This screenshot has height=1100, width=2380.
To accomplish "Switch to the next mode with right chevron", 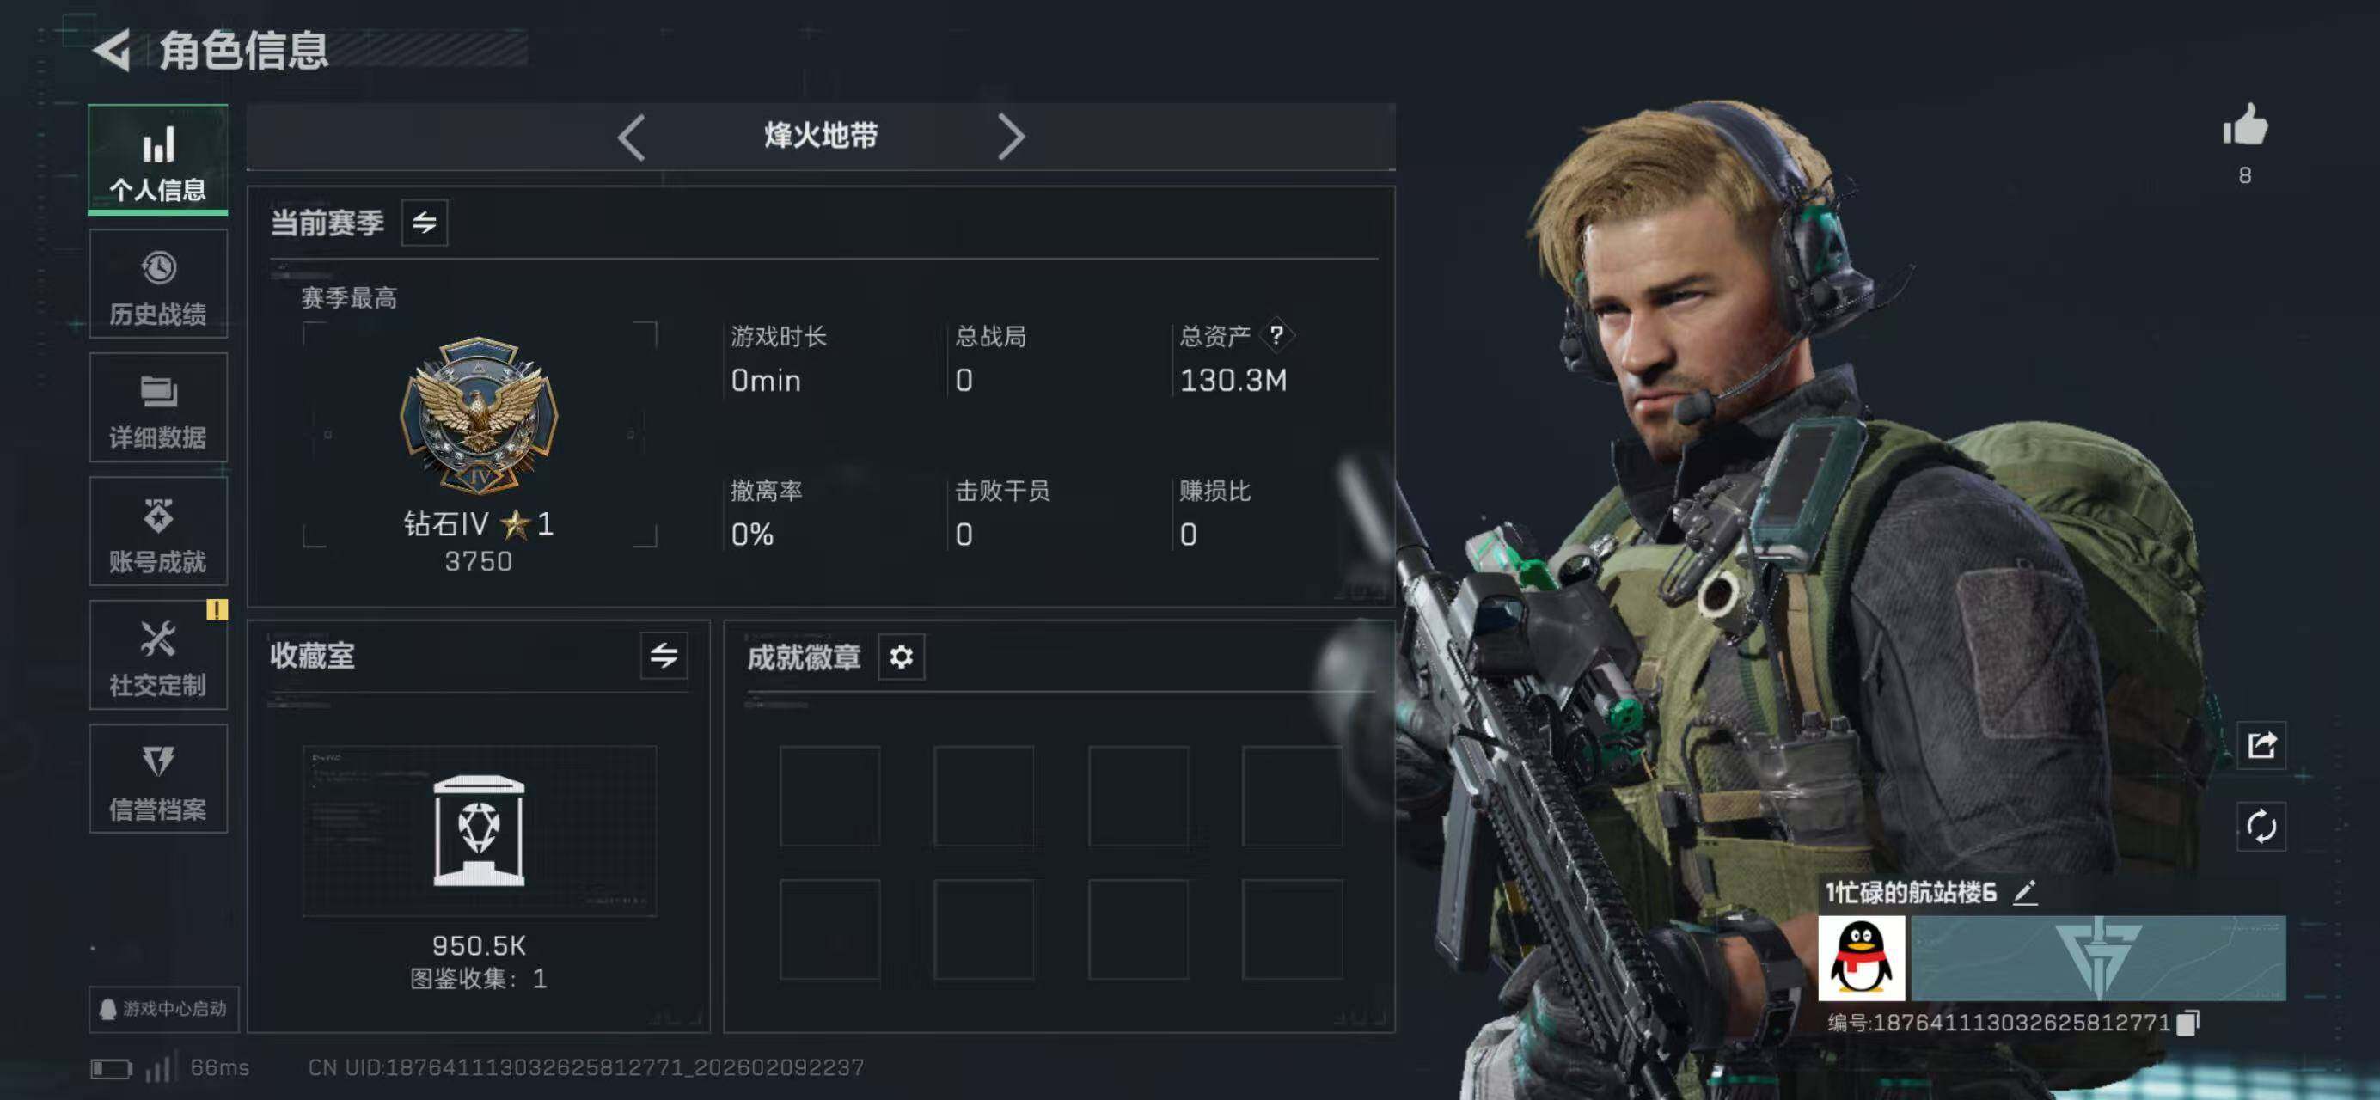I will [1011, 137].
